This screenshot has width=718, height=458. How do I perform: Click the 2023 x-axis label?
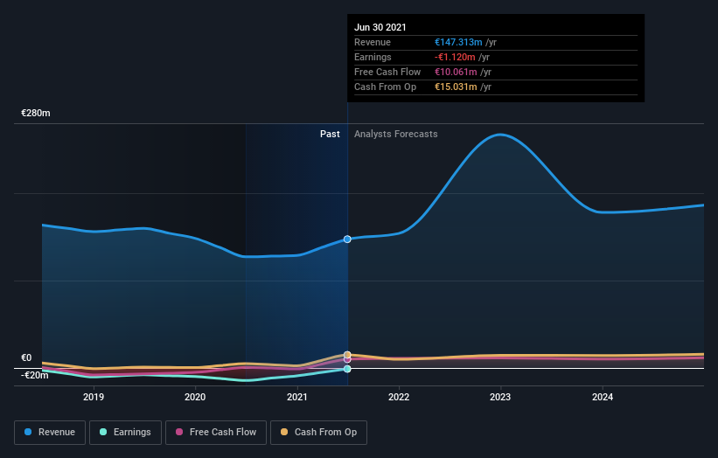(x=500, y=397)
